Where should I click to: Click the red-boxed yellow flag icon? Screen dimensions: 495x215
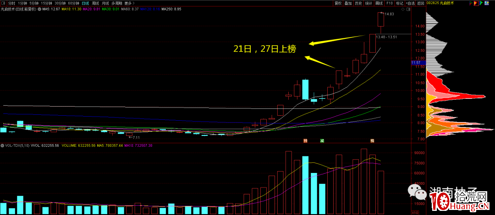click(x=476, y=3)
